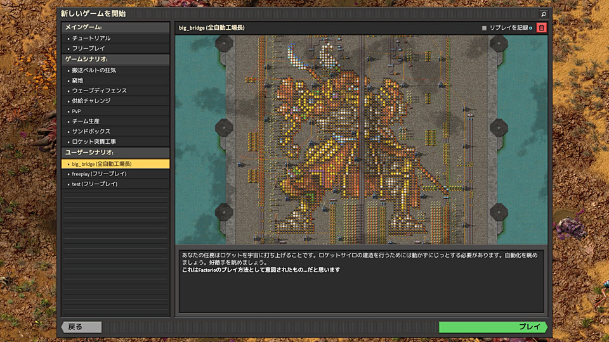Choose the 搬送ベルトの狂気 scenario
609x342 pixels.
(x=115, y=70)
